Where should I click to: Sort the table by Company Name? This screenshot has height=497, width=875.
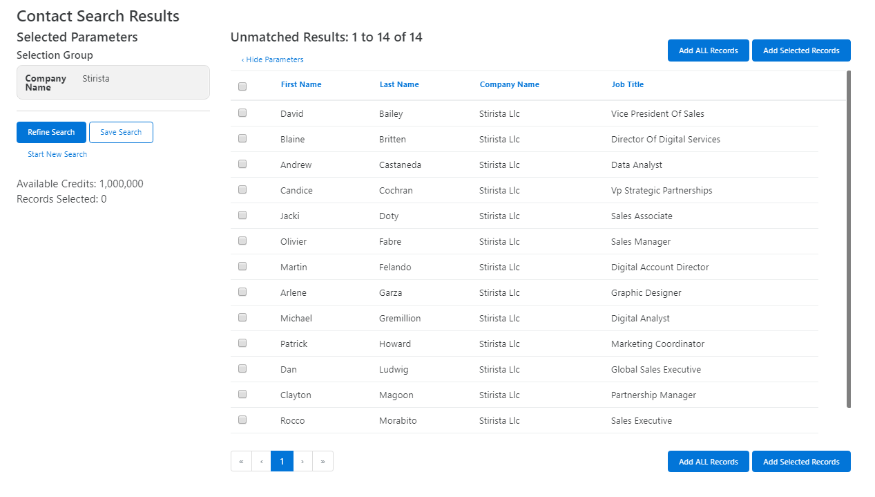point(510,84)
